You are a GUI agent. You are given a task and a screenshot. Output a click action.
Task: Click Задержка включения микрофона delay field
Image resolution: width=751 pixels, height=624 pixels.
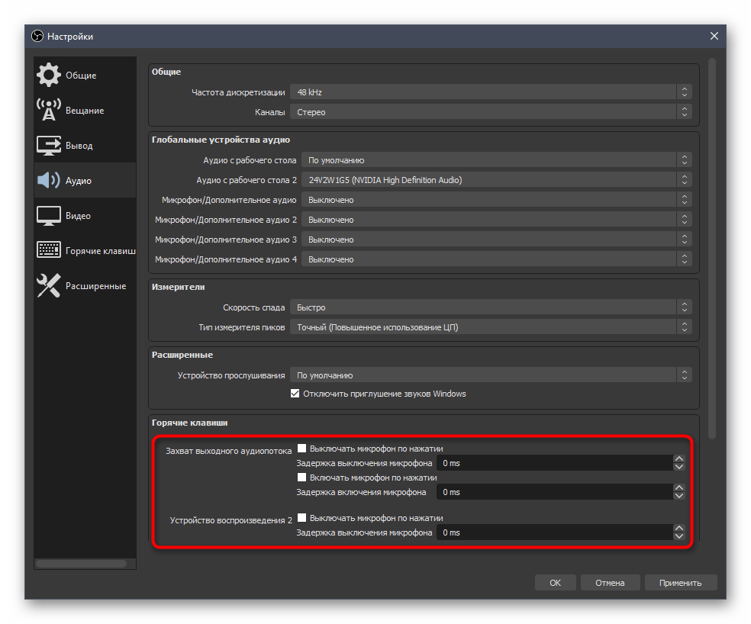(553, 492)
